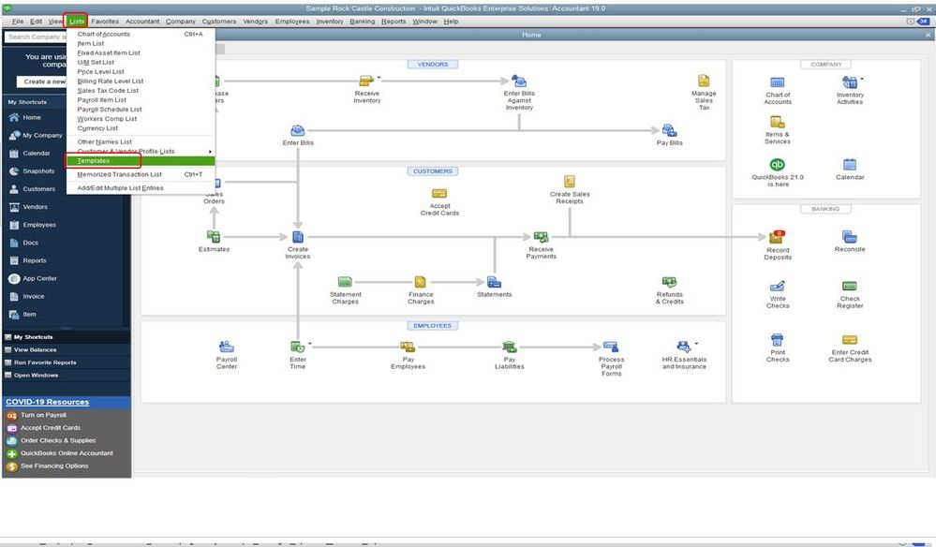Open the Items & Services icon
936x547 pixels.
[778, 122]
